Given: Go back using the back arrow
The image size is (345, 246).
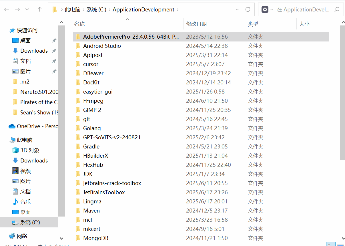Looking at the screenshot, I should pos(7,9).
